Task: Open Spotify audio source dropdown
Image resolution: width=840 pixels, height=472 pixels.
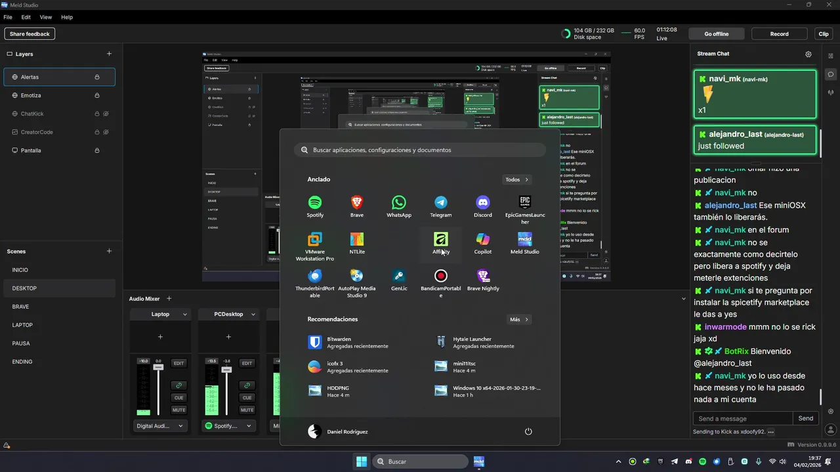Action: (229, 426)
